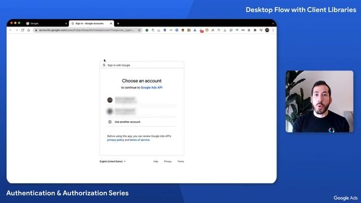
Task: Click the Google logo beside Sign in with Google
Action: point(104,65)
